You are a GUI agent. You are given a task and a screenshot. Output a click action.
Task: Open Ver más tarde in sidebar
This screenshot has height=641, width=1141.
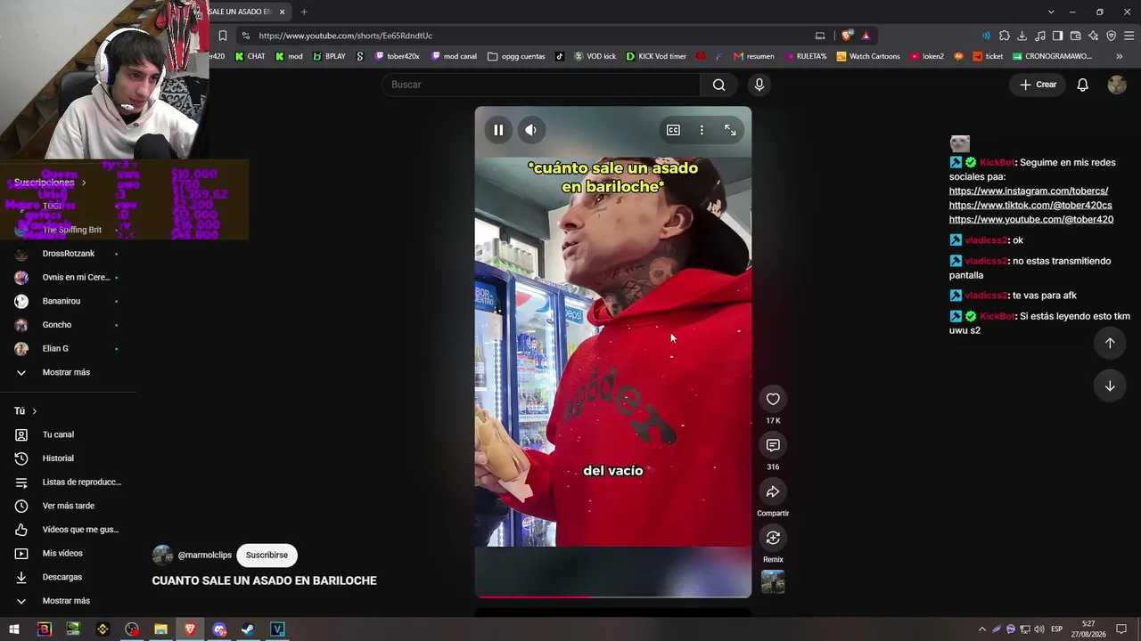click(68, 506)
